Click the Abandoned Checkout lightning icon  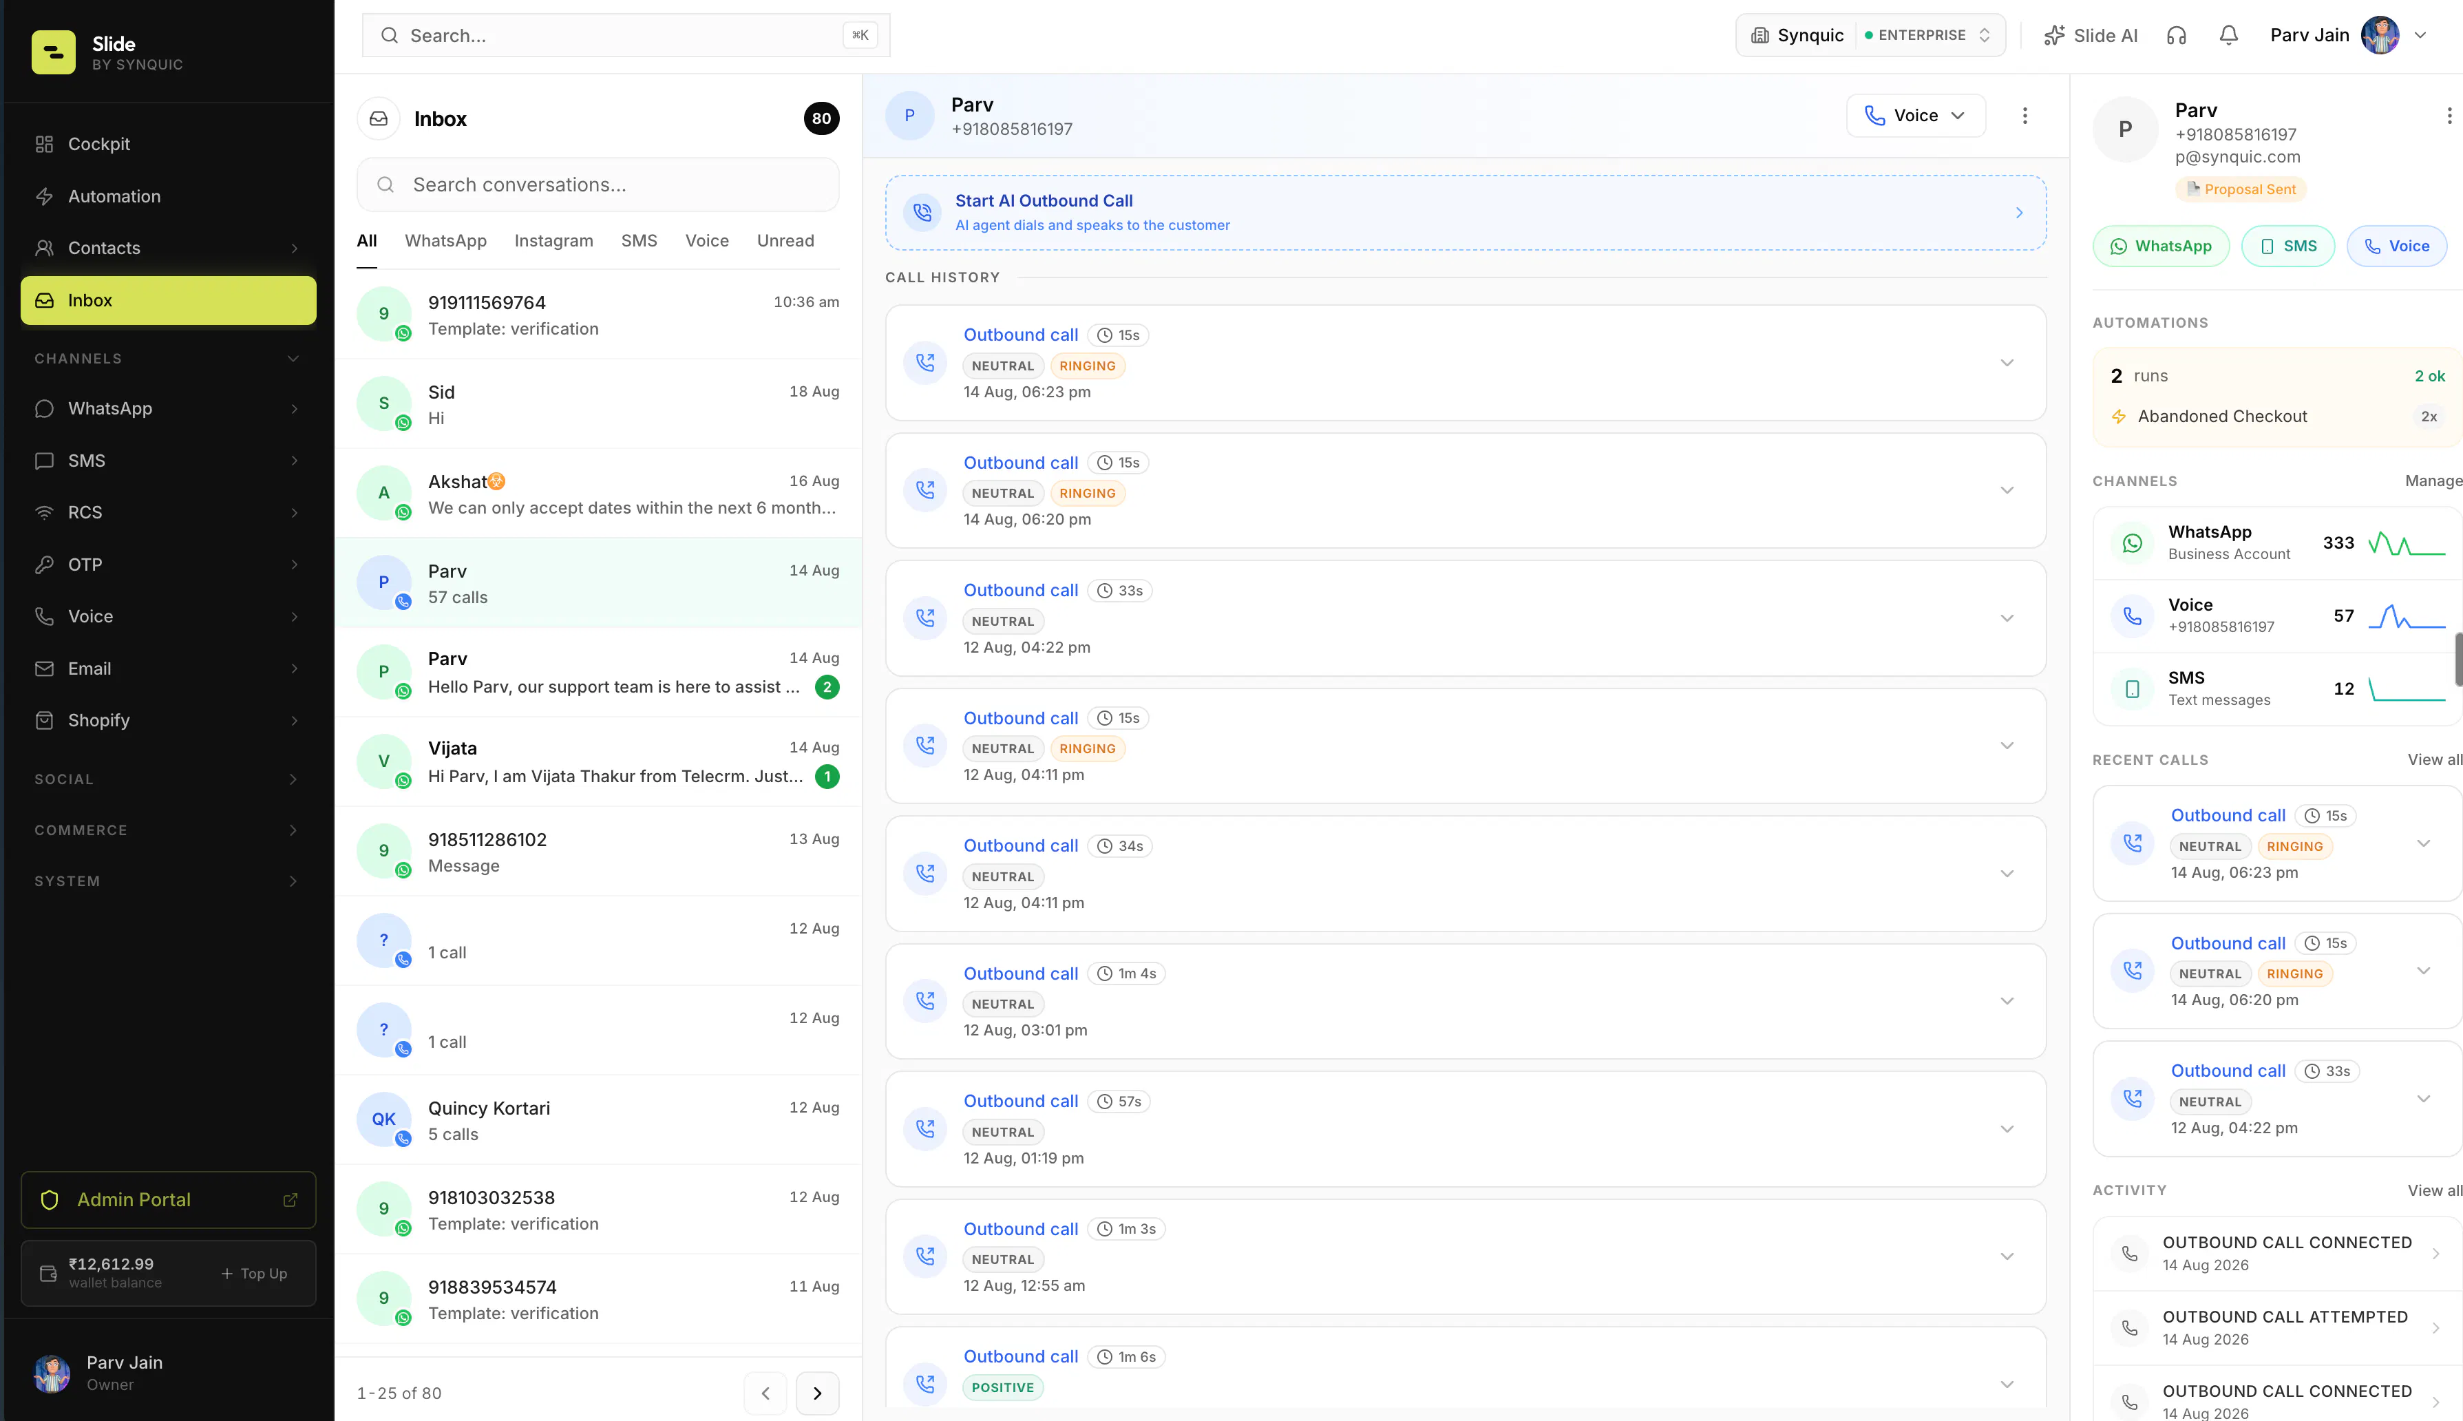point(2119,417)
